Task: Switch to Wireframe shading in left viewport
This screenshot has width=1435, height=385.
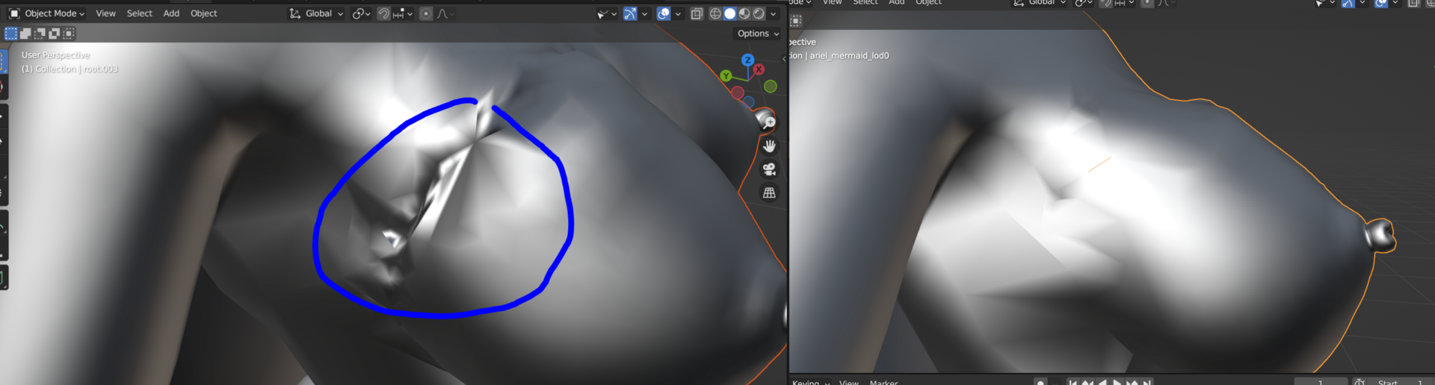Action: pyautogui.click(x=715, y=13)
